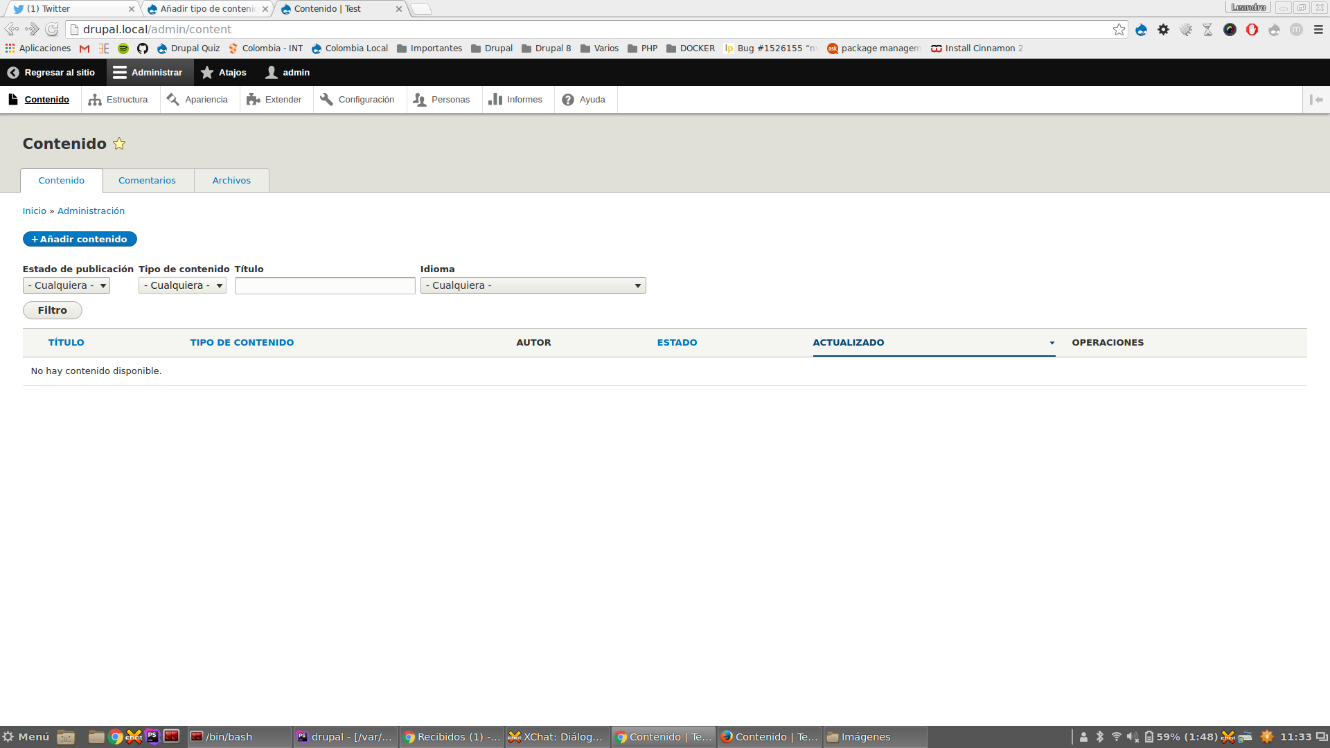
Task: Click the gear extension icon in Chrome
Action: coord(1163,29)
